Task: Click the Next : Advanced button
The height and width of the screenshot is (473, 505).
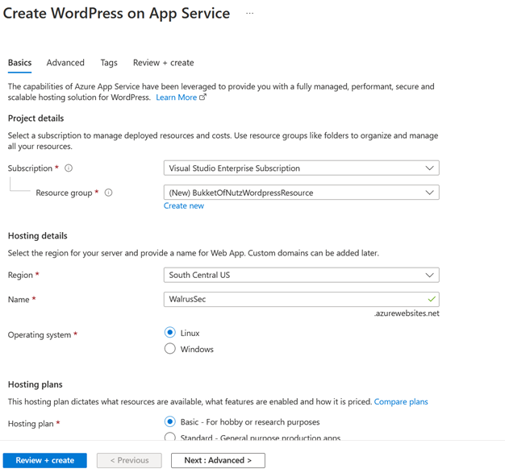Action: [218, 460]
